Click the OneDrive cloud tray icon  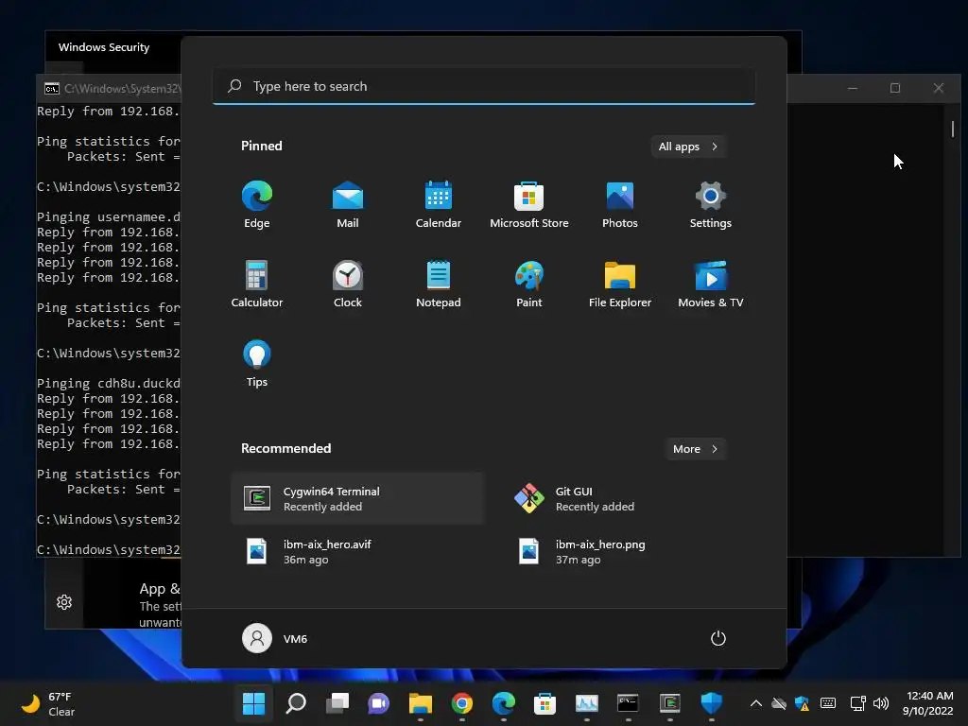click(x=779, y=703)
